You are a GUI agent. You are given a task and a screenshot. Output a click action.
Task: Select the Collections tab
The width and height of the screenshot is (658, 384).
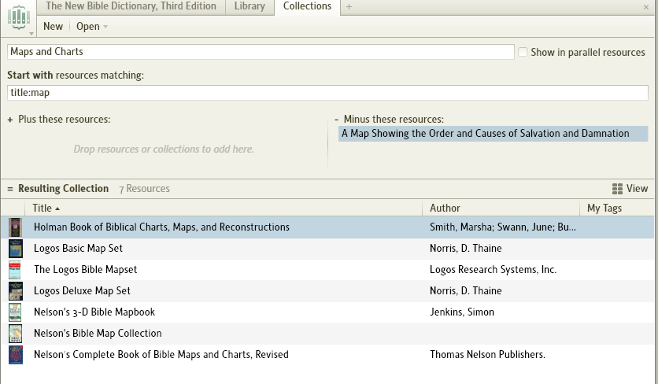307,6
